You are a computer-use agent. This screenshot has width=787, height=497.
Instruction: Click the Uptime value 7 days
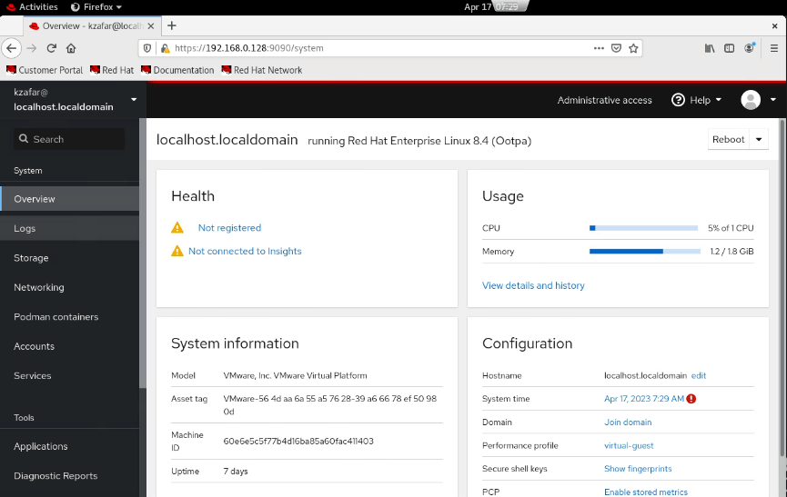(x=236, y=471)
